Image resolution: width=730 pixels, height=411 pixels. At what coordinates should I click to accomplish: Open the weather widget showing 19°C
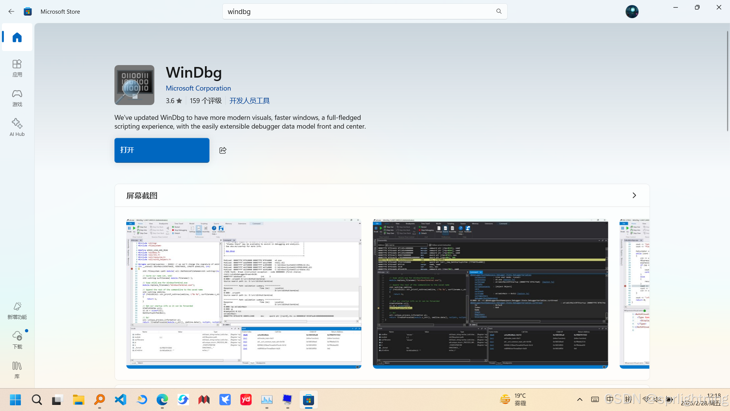pos(513,400)
